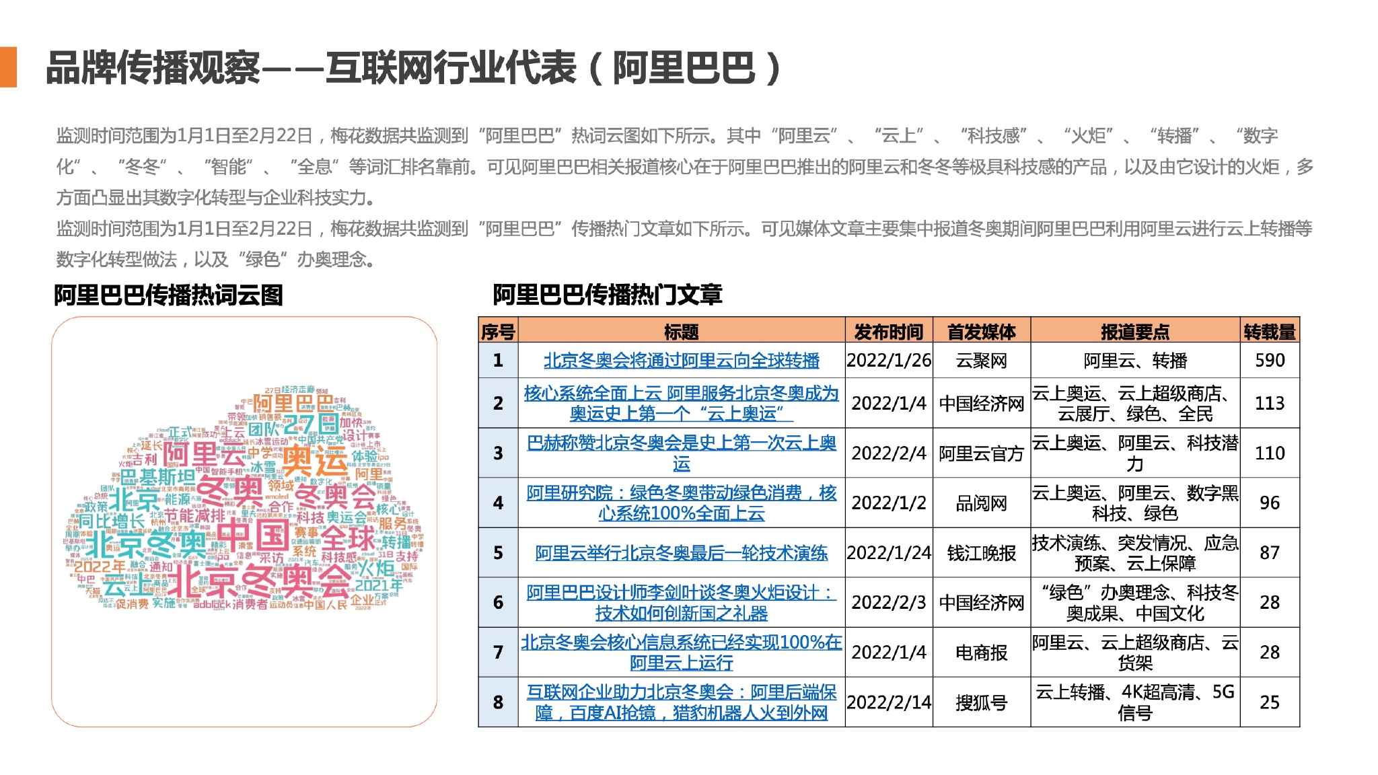Click the media cell 阿里云官方
The image size is (1378, 775).
tap(981, 453)
